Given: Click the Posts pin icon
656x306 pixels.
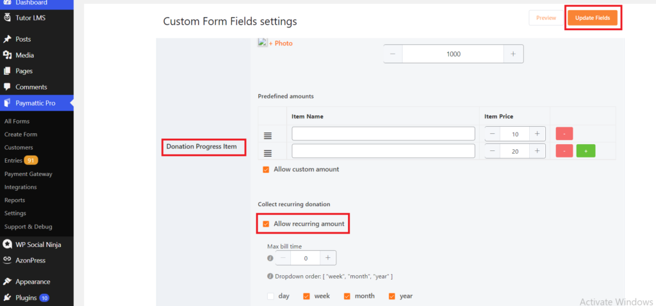Looking at the screenshot, I should coord(7,39).
